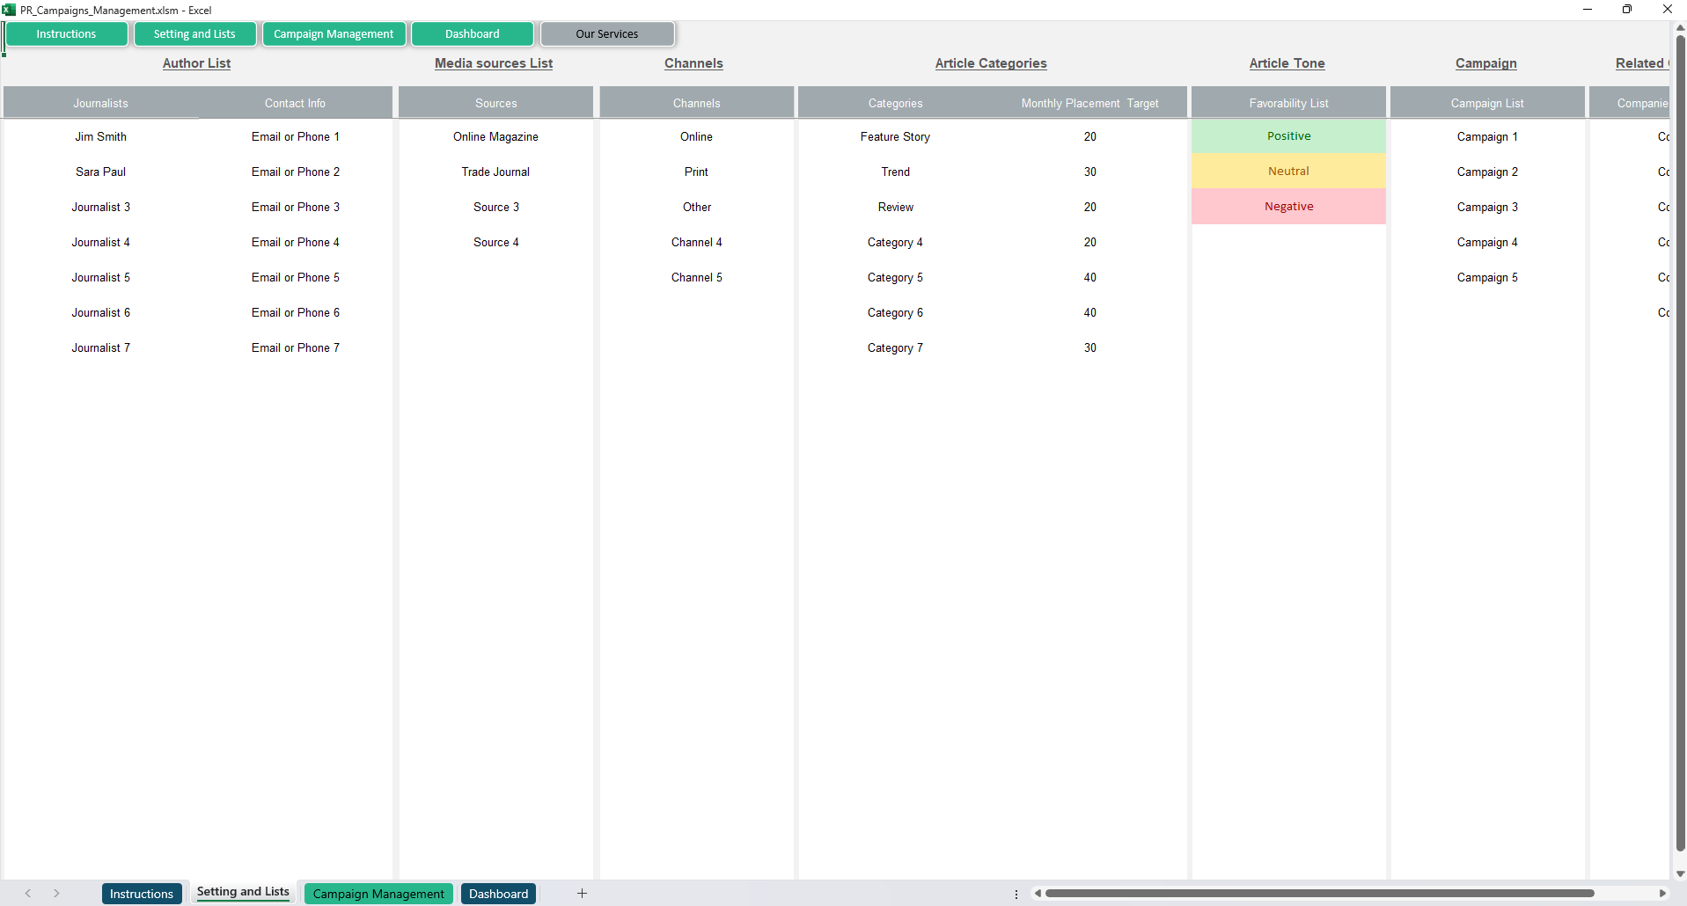The width and height of the screenshot is (1687, 906).
Task: Click the Excel app icon in title bar
Action: point(9,10)
